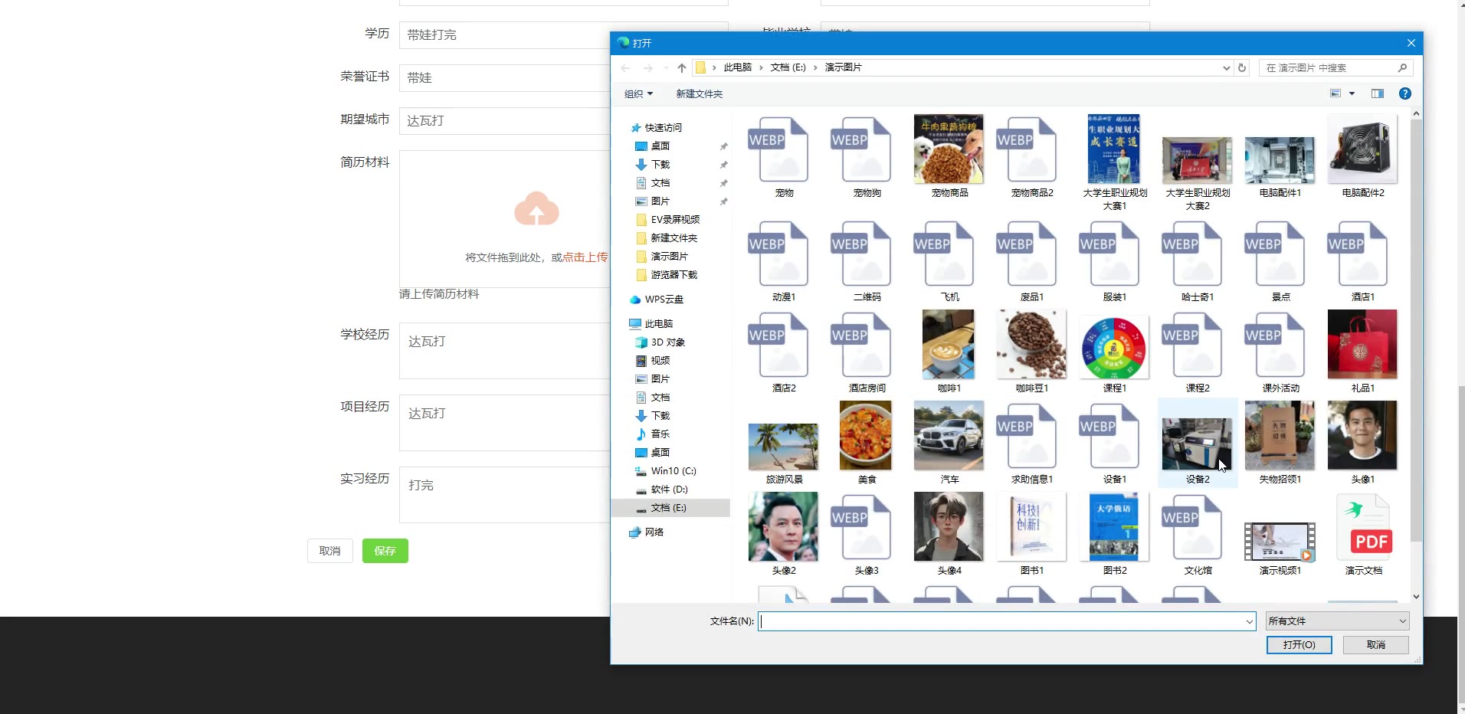Select the 演示视频1 video file icon

1280,542
